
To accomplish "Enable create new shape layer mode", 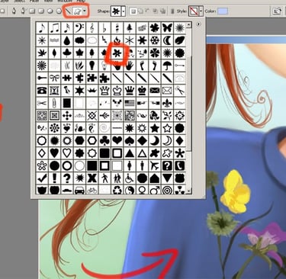I will (x=133, y=11).
